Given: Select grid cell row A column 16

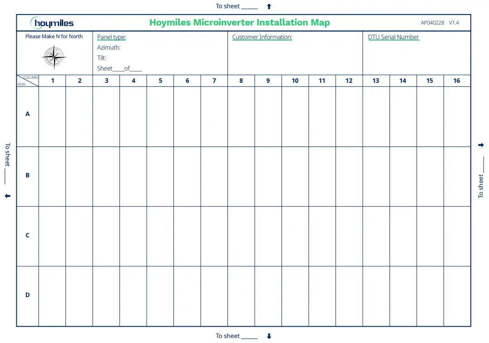Looking at the screenshot, I should point(457,116).
